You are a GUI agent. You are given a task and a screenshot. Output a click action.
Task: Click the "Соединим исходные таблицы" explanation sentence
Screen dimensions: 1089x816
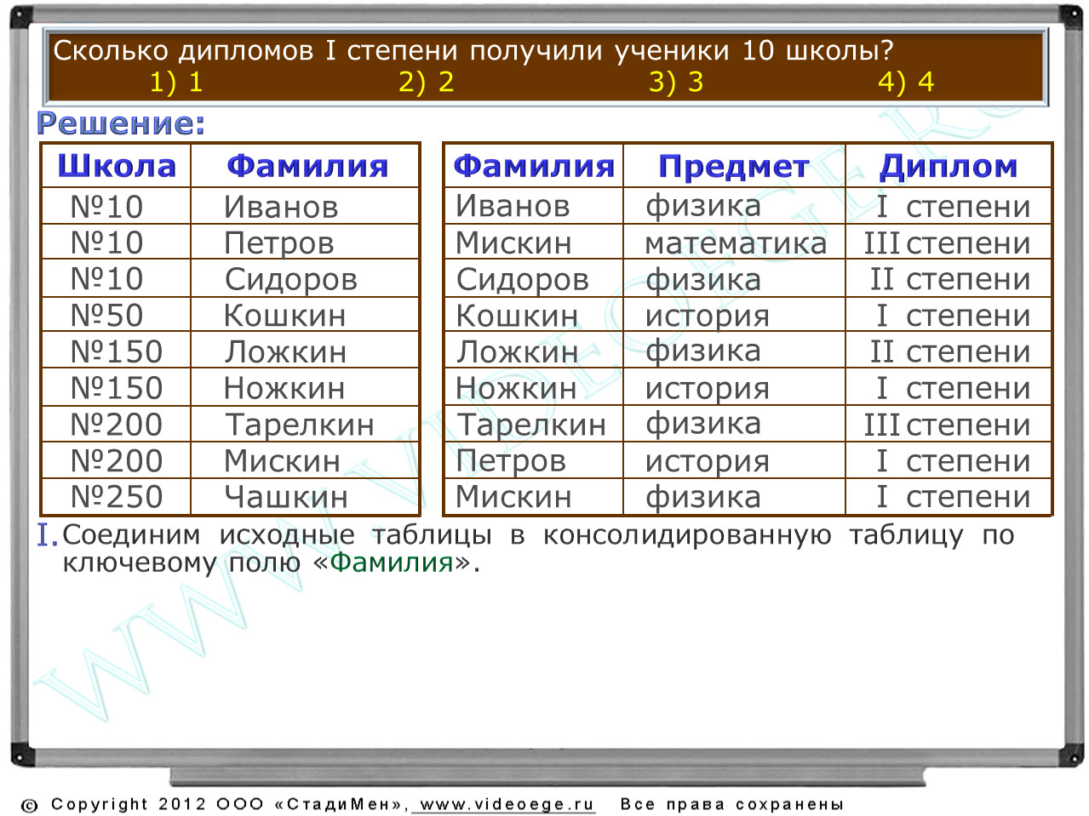[538, 549]
